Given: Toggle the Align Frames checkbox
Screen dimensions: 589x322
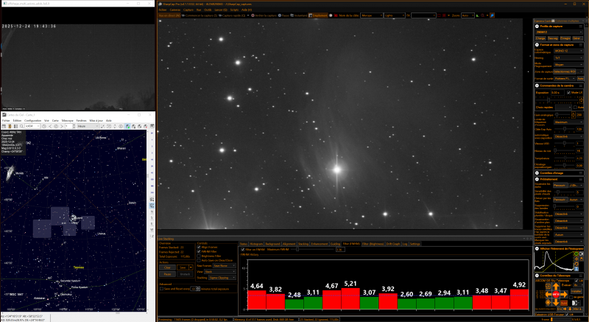Looking at the screenshot, I should (199, 248).
